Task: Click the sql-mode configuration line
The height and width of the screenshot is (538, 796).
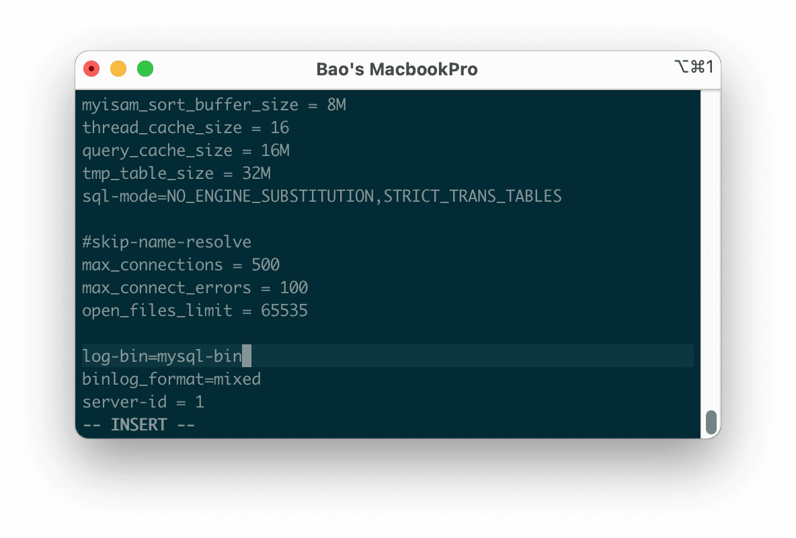Action: (321, 196)
